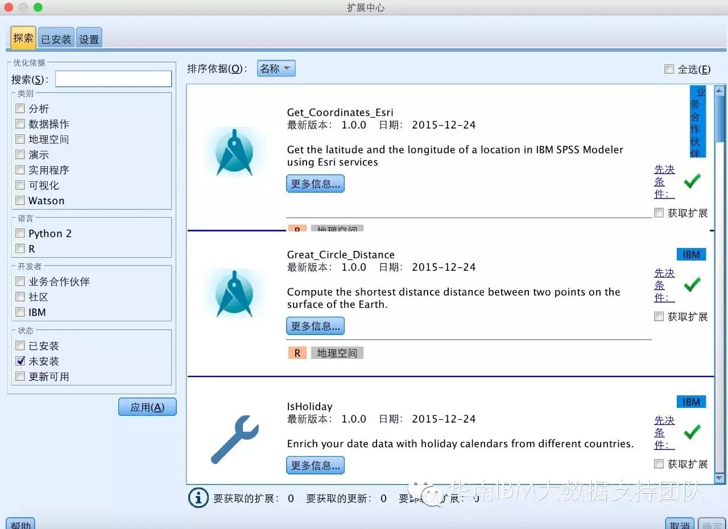
Task: Enable the 业务合作伙伴 developer checkbox
Action: pos(20,281)
